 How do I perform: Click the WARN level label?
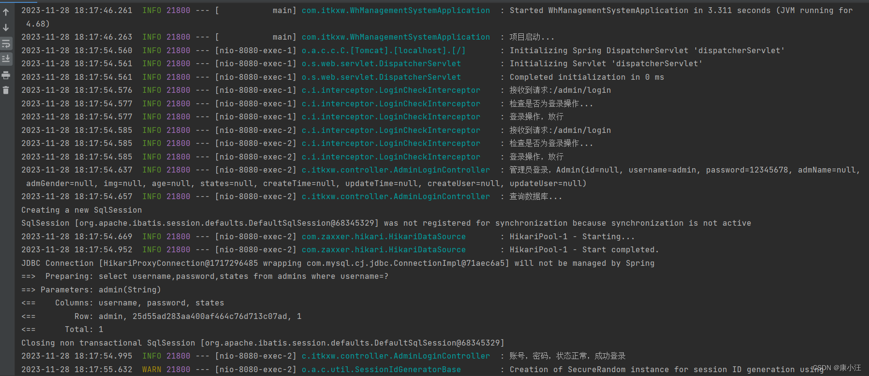[151, 369]
